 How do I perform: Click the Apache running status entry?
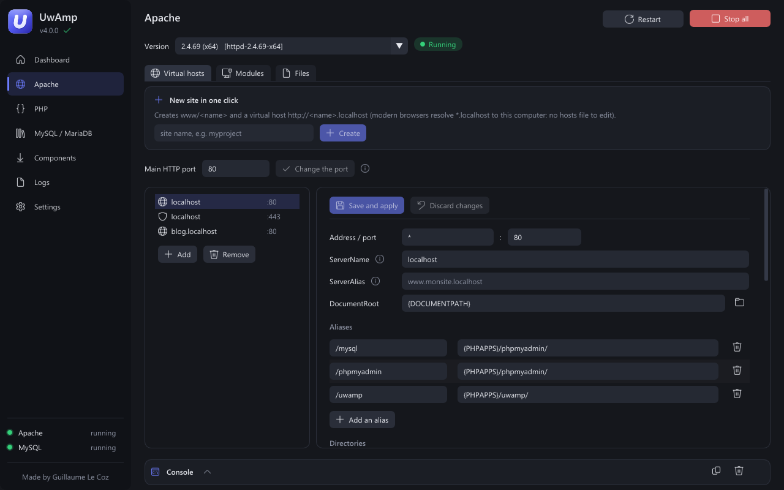(61, 433)
